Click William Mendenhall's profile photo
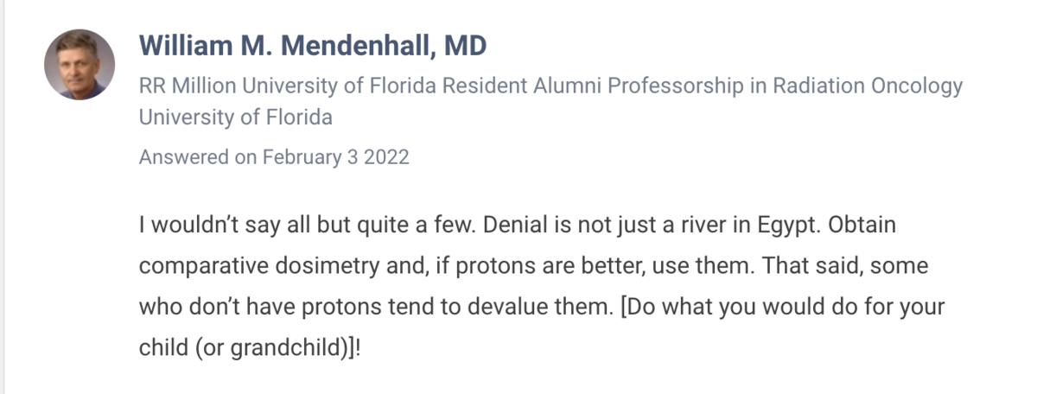 click(80, 65)
